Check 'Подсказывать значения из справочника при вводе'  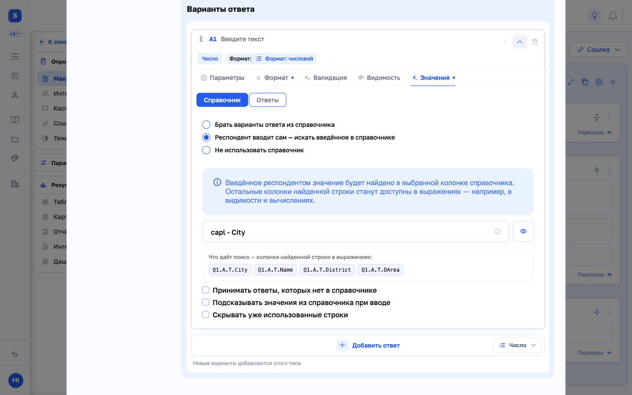pyautogui.click(x=205, y=302)
